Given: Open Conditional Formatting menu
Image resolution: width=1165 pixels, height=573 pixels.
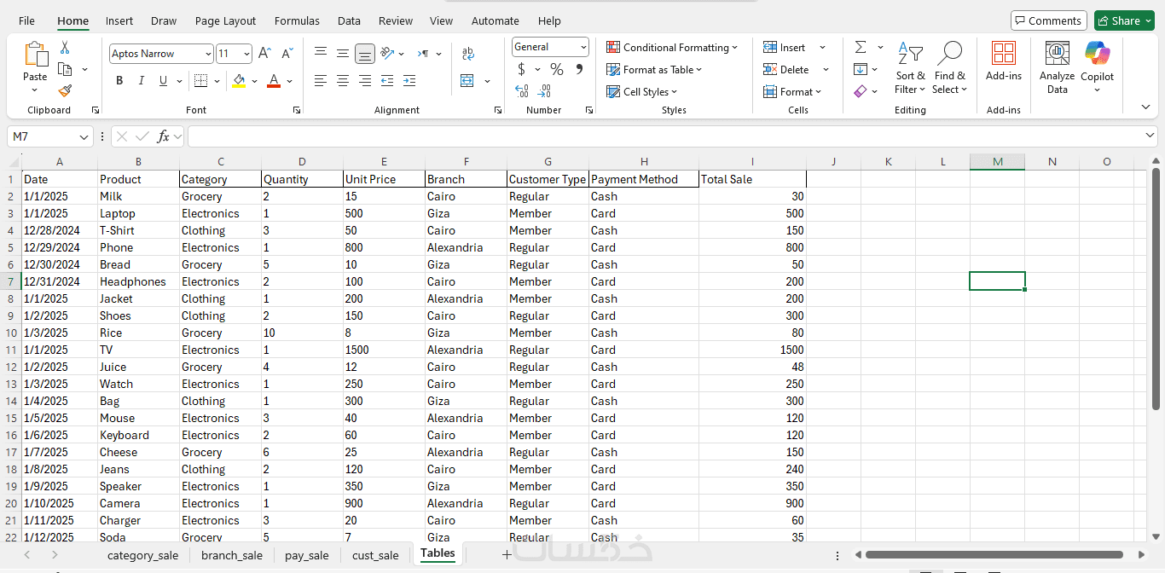Looking at the screenshot, I should coord(672,47).
